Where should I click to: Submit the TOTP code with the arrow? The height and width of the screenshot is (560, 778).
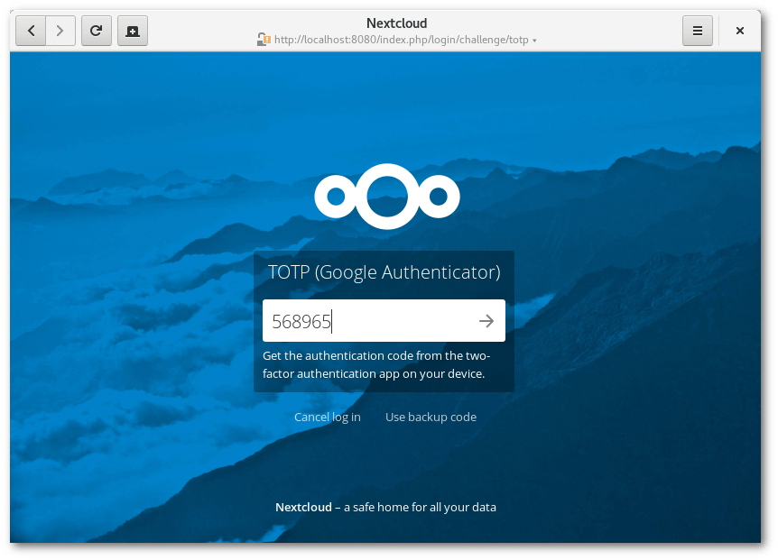[486, 321]
